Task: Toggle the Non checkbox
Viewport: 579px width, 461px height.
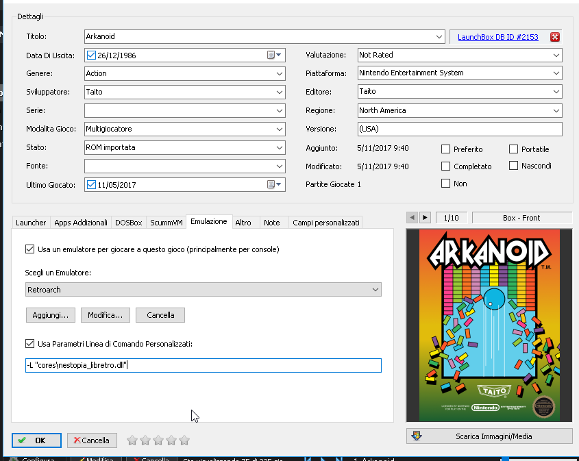Action: (445, 184)
